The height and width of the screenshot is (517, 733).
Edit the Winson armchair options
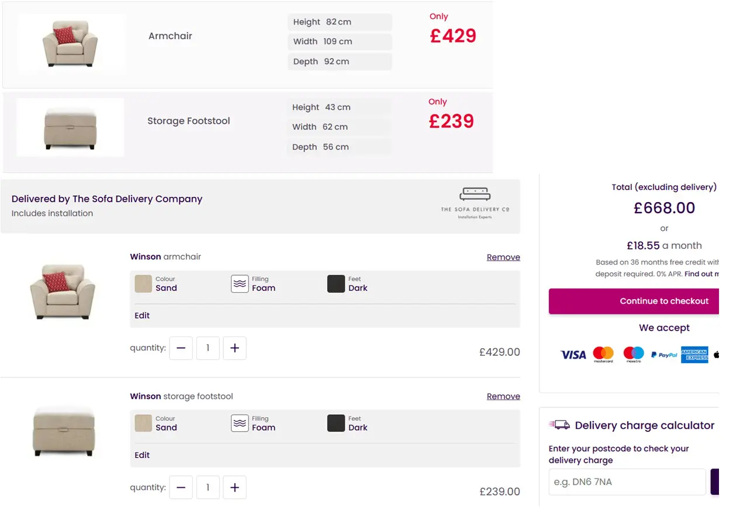point(142,315)
